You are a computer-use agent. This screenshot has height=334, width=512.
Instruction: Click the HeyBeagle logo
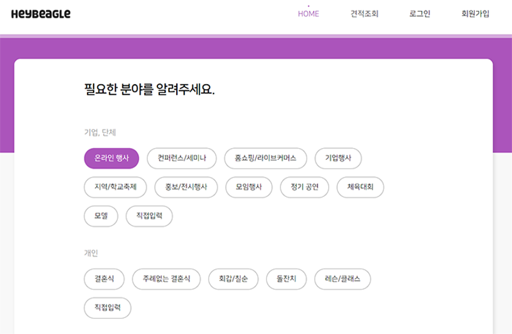pyautogui.click(x=41, y=14)
